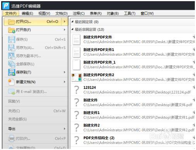Click the 保存到(T) disk icon
Viewport: 196px width, 150px height.
coord(12,72)
